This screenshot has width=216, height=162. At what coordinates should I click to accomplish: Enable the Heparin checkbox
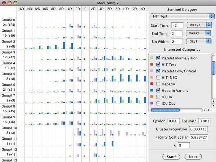click(x=158, y=84)
